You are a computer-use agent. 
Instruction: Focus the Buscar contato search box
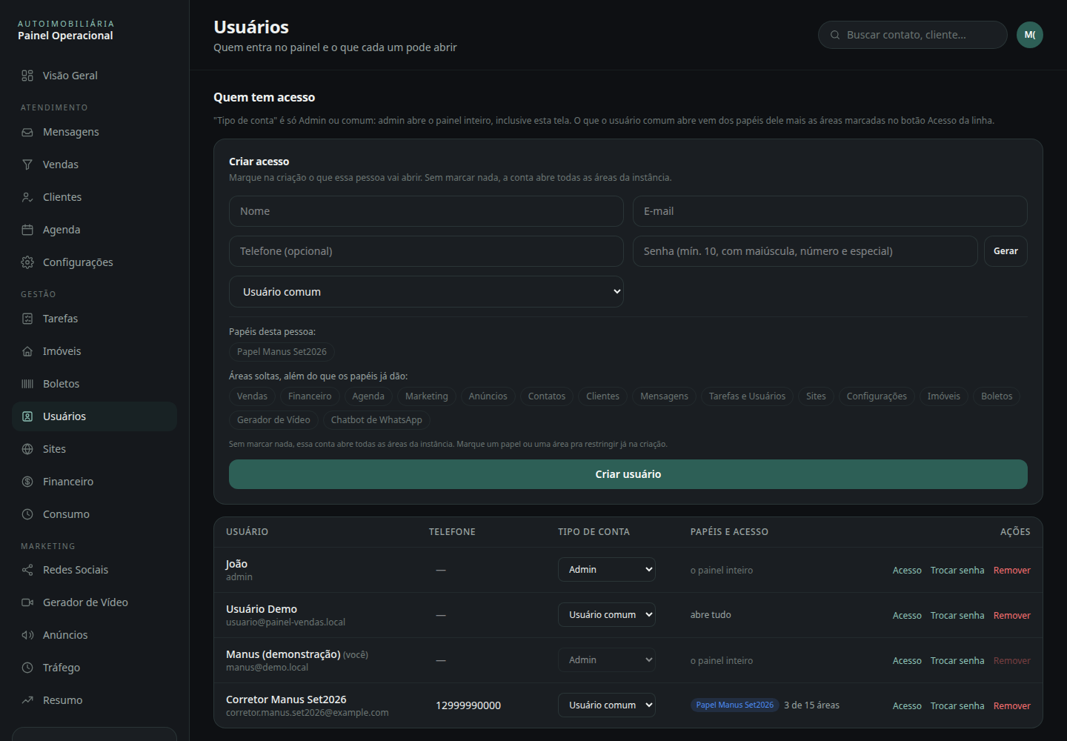tap(913, 35)
